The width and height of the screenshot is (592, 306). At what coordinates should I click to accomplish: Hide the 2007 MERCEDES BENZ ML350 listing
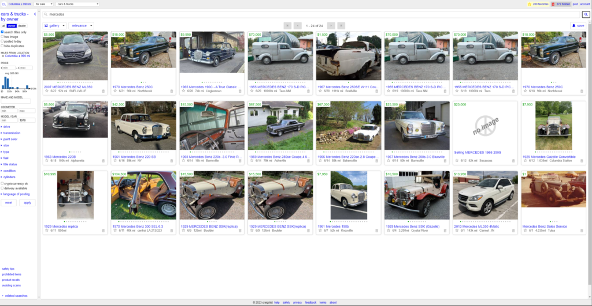[x=103, y=91]
